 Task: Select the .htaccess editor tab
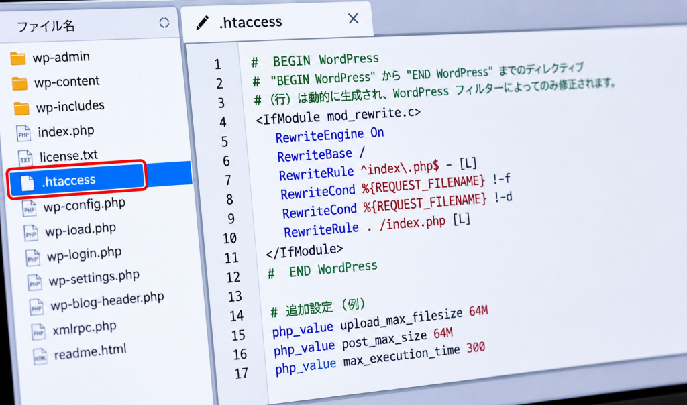(276, 22)
